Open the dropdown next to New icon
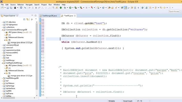 pyautogui.click(x=5, y=8)
